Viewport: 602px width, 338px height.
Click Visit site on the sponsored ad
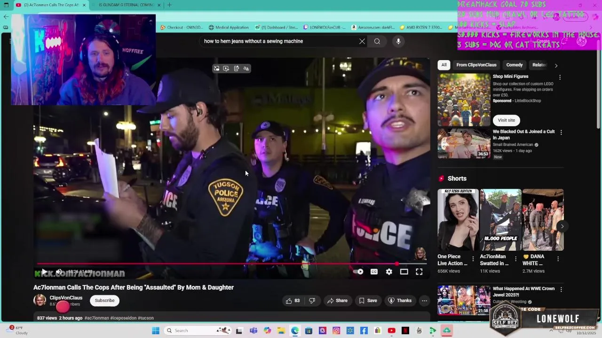point(507,120)
